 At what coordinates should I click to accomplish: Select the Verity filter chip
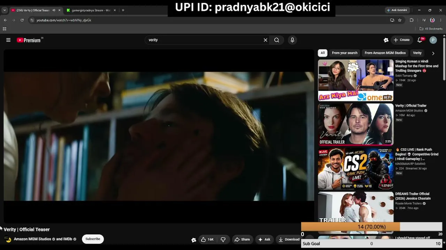(x=417, y=53)
